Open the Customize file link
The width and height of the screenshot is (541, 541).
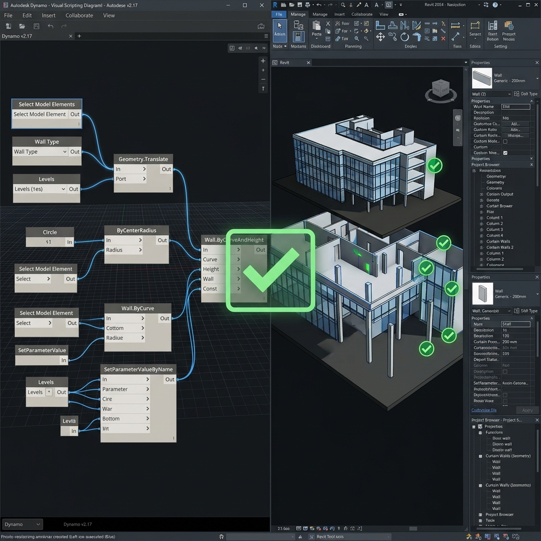484,410
